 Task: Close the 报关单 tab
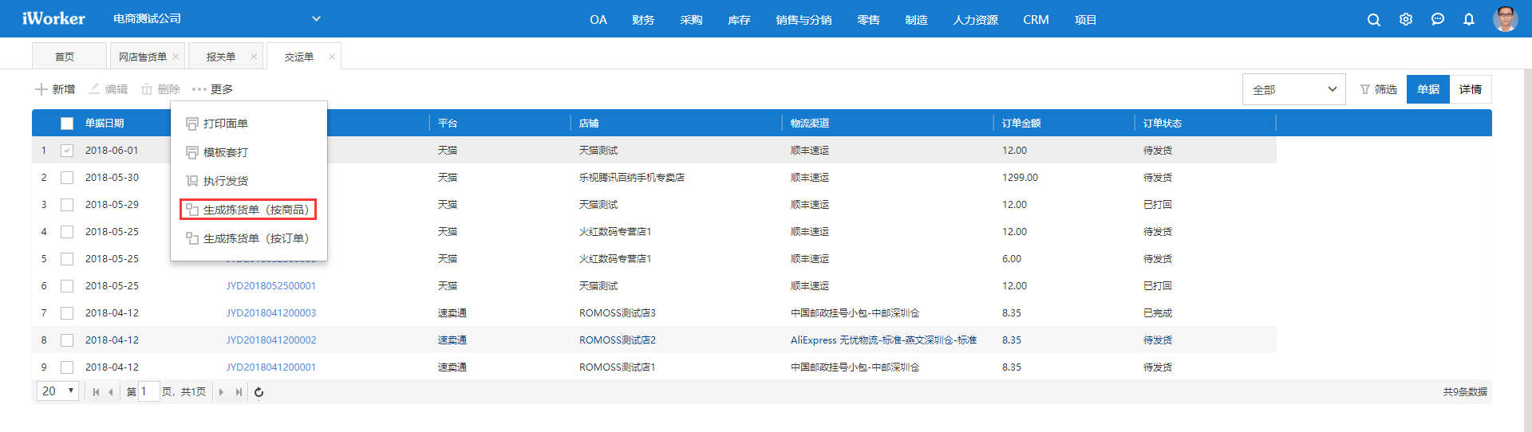[254, 57]
